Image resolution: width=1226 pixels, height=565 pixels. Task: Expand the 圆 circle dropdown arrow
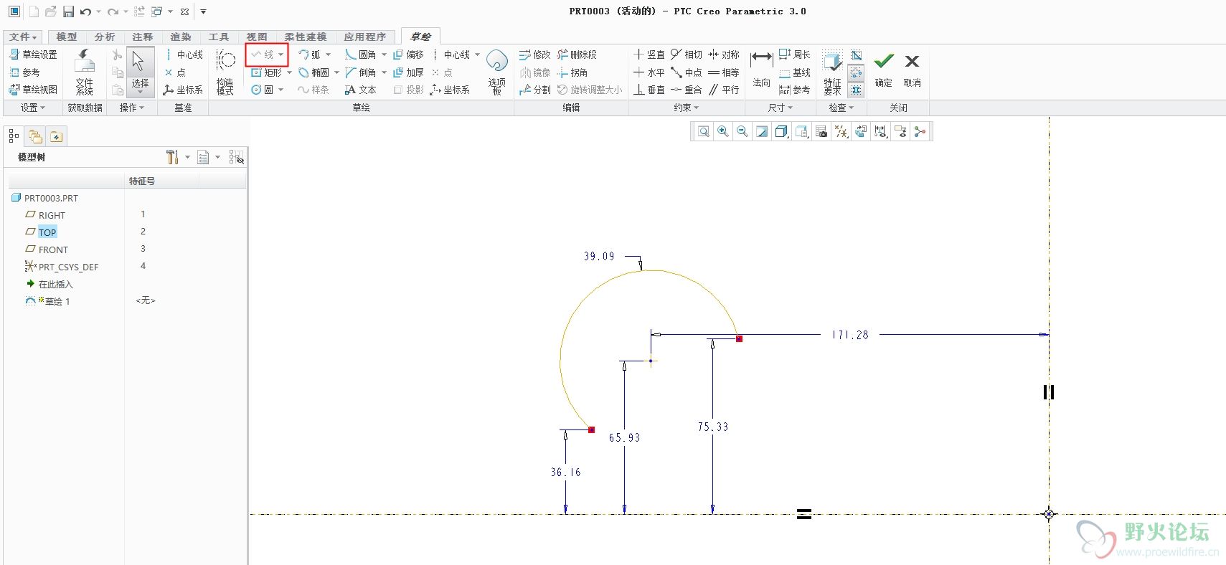pyautogui.click(x=280, y=90)
